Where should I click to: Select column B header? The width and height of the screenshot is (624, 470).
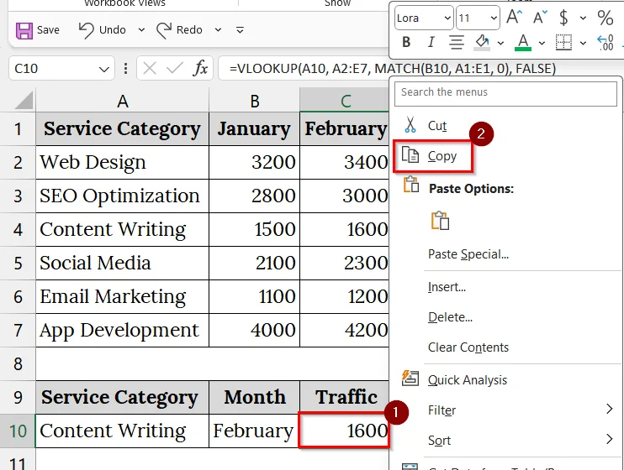coord(255,101)
